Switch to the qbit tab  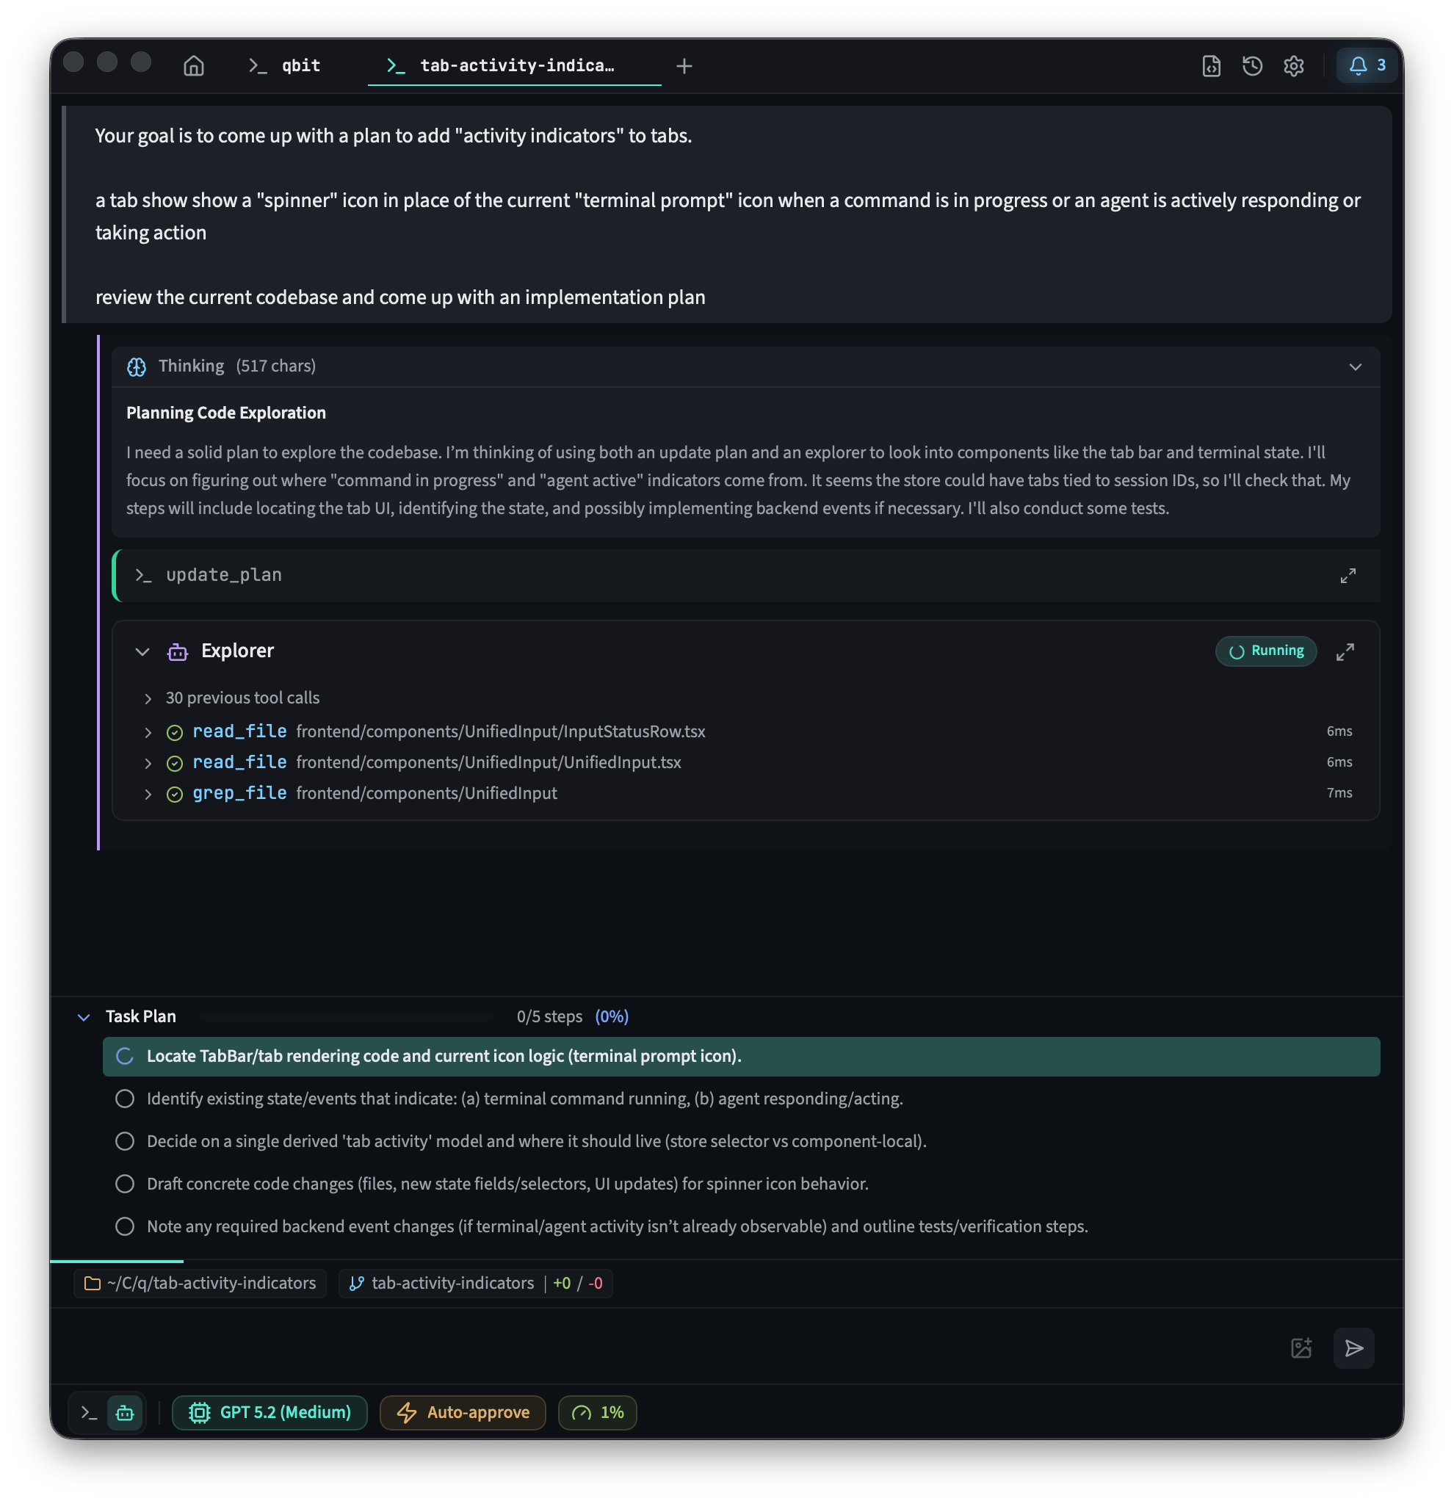tap(285, 66)
